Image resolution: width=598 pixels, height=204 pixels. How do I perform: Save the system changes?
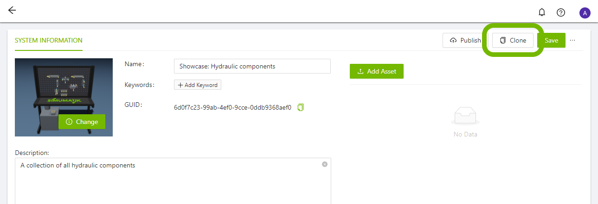pos(551,40)
